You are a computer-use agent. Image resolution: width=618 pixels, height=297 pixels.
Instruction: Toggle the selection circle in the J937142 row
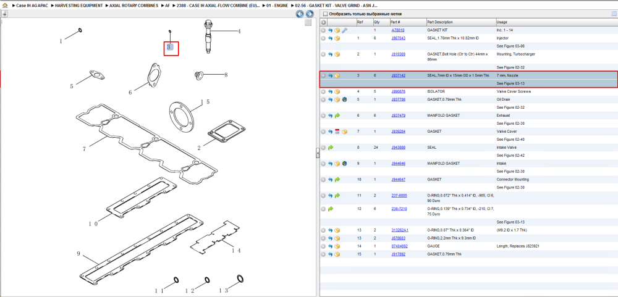pos(323,75)
